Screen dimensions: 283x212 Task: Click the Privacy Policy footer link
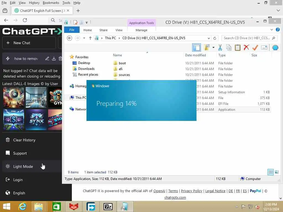coord(192,191)
